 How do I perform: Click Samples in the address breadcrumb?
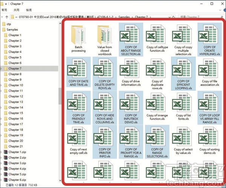124,17
